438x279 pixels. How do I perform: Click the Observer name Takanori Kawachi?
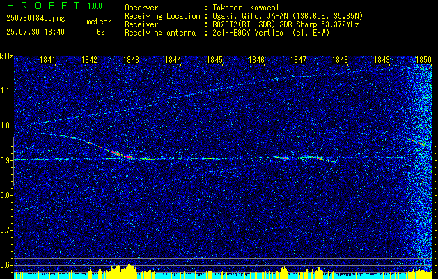tap(246, 8)
